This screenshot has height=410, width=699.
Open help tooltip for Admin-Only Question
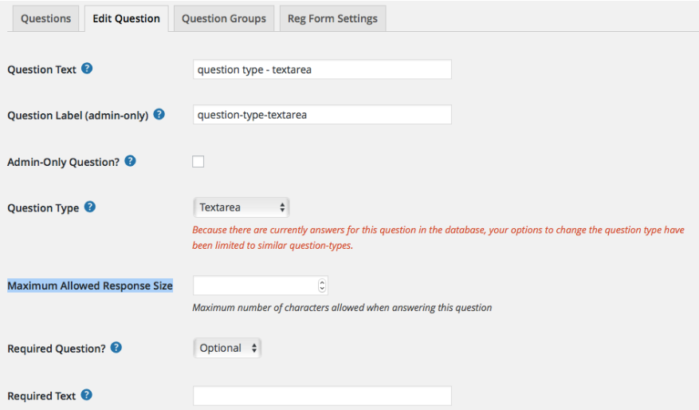(131, 161)
